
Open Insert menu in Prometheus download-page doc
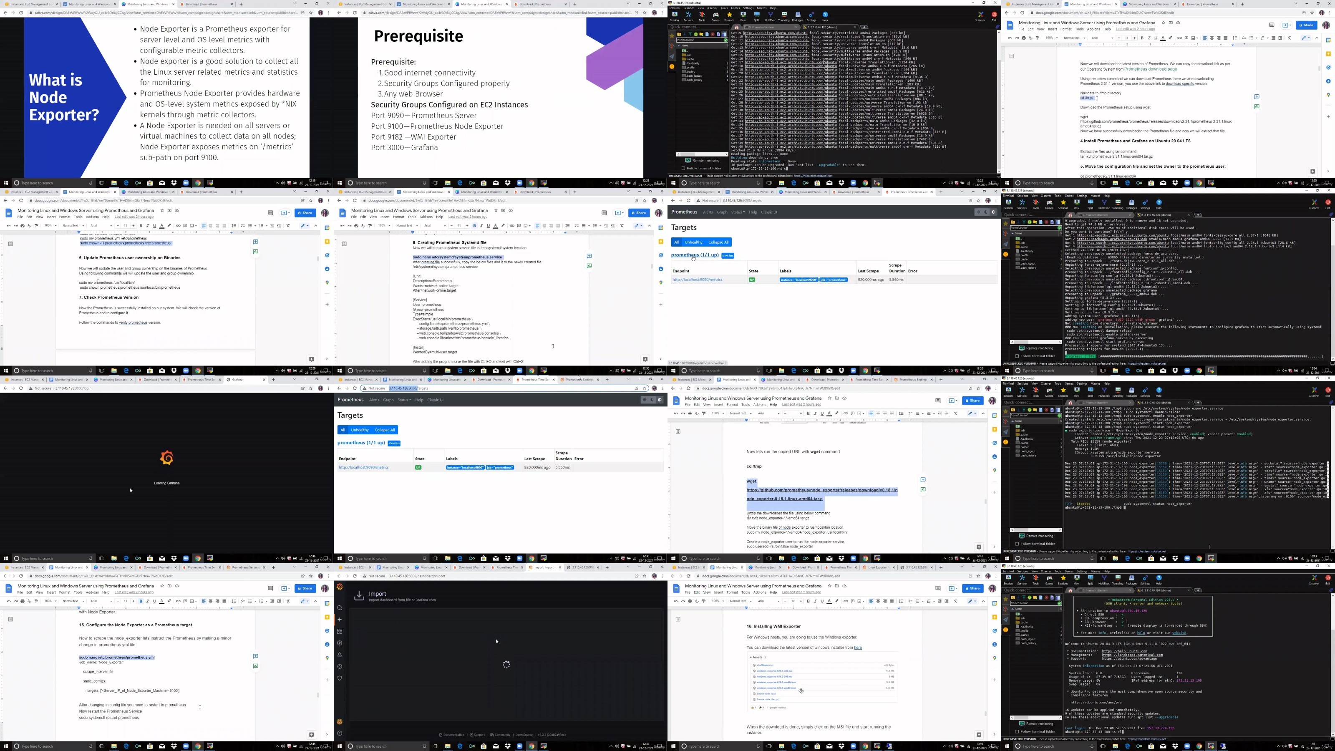tap(1052, 29)
